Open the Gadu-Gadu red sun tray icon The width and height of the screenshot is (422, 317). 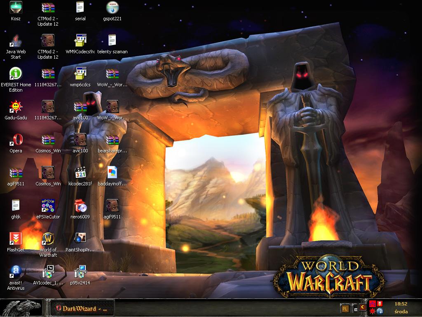click(372, 311)
